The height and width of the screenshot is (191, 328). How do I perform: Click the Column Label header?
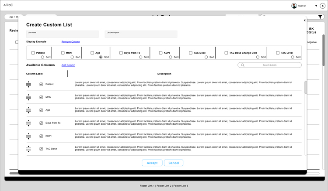click(34, 74)
